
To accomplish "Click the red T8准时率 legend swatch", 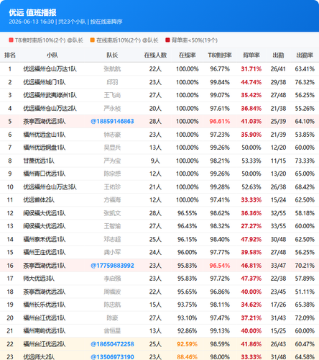I will pos(11,40).
